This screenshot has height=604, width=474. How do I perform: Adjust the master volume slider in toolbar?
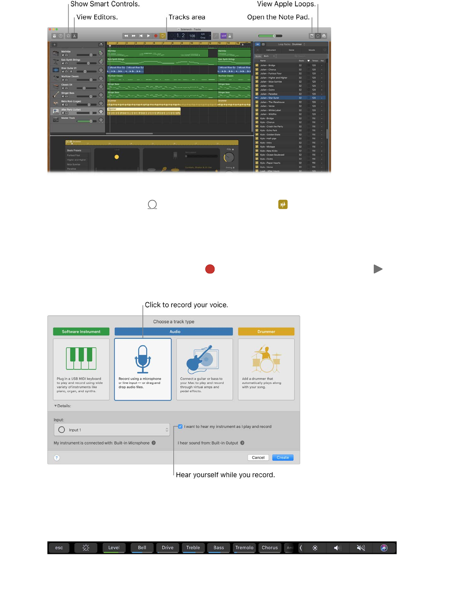270,36
